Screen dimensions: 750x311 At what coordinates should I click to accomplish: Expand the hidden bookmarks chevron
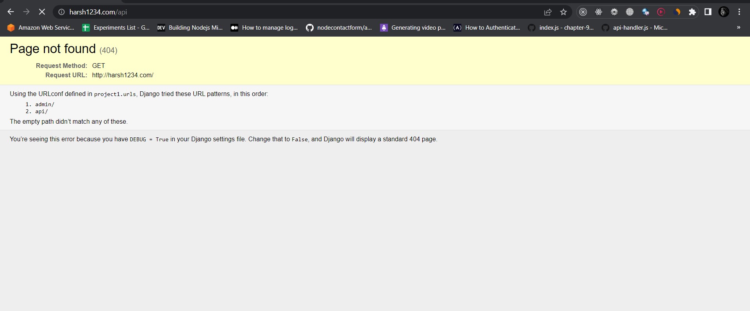pyautogui.click(x=738, y=27)
